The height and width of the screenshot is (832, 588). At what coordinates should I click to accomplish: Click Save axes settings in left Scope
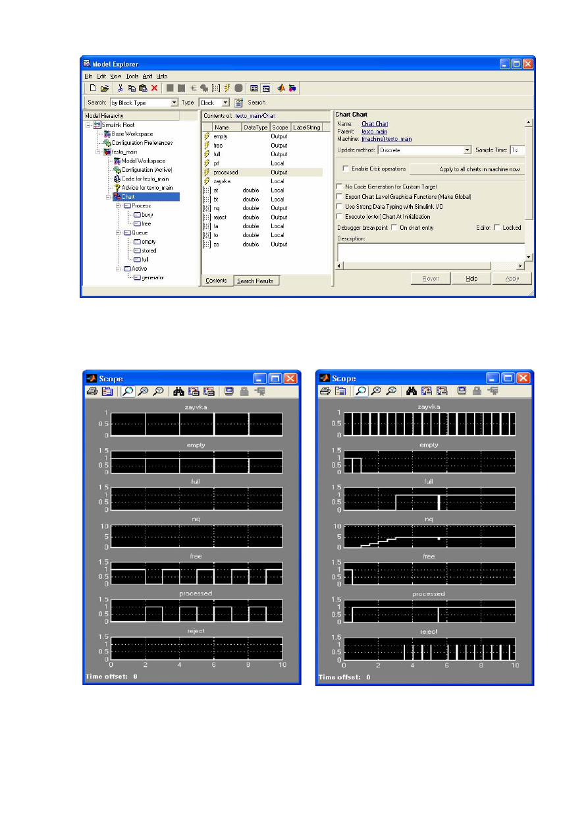(193, 391)
